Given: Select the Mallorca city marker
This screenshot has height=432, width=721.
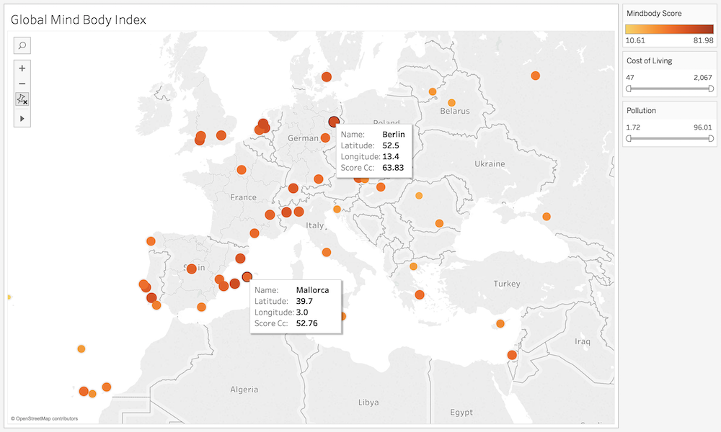Looking at the screenshot, I should (x=247, y=276).
